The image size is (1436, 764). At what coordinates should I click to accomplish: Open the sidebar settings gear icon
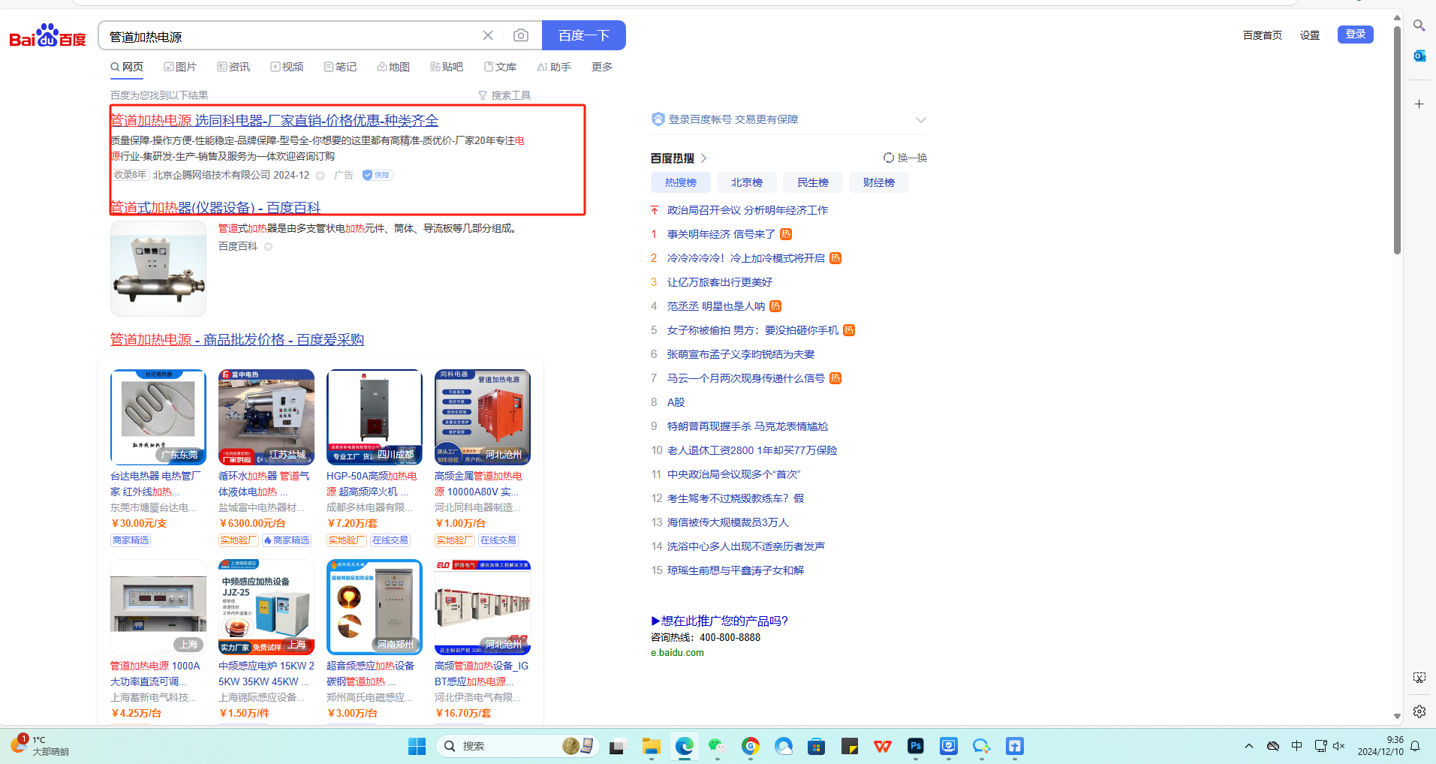pyautogui.click(x=1419, y=711)
